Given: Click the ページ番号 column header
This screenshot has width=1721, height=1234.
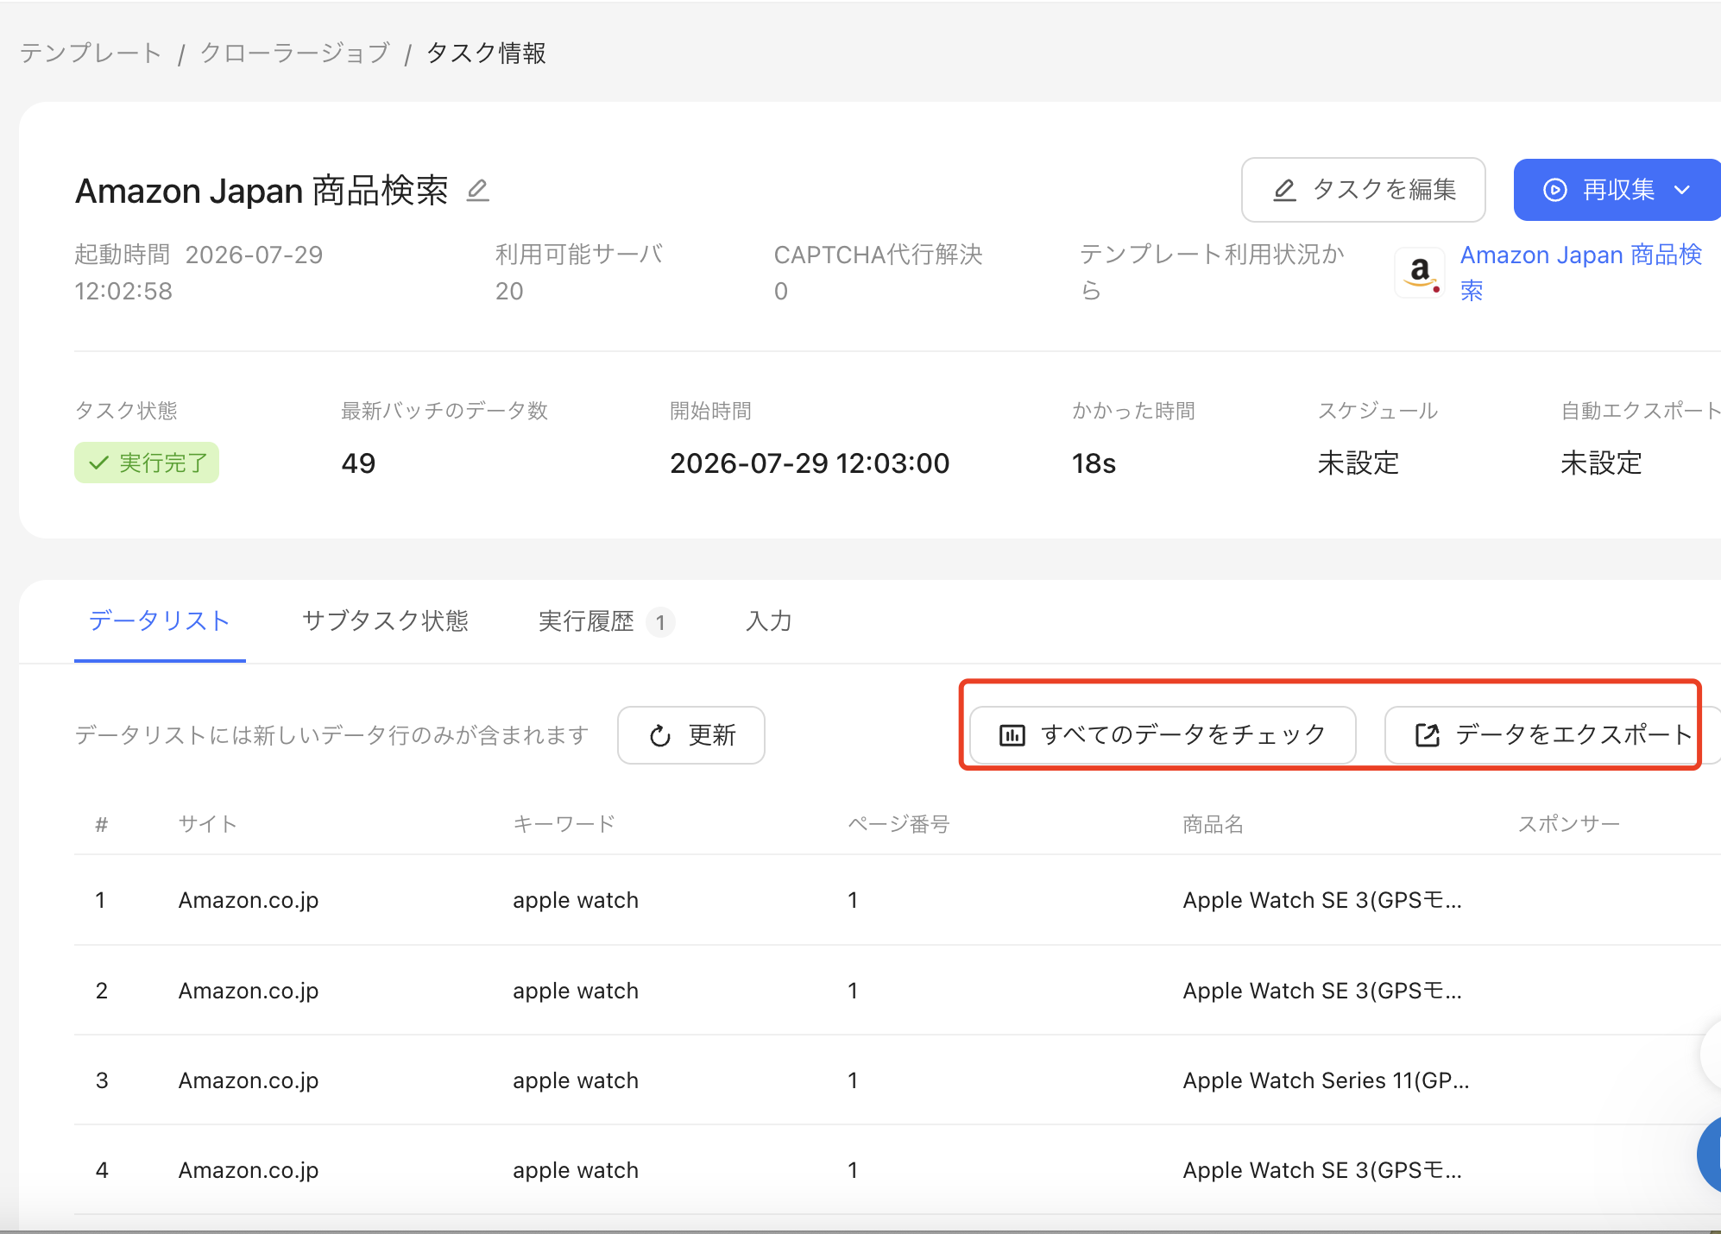Looking at the screenshot, I should 898,824.
